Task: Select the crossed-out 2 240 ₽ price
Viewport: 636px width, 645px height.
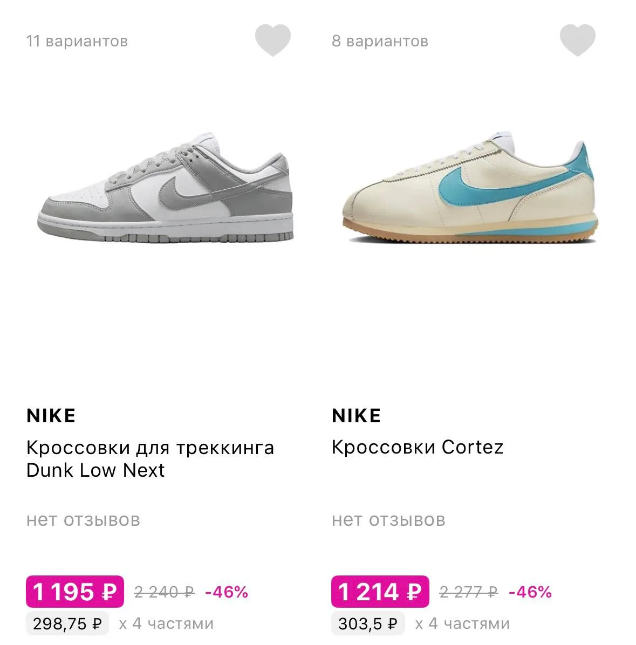Action: tap(164, 592)
